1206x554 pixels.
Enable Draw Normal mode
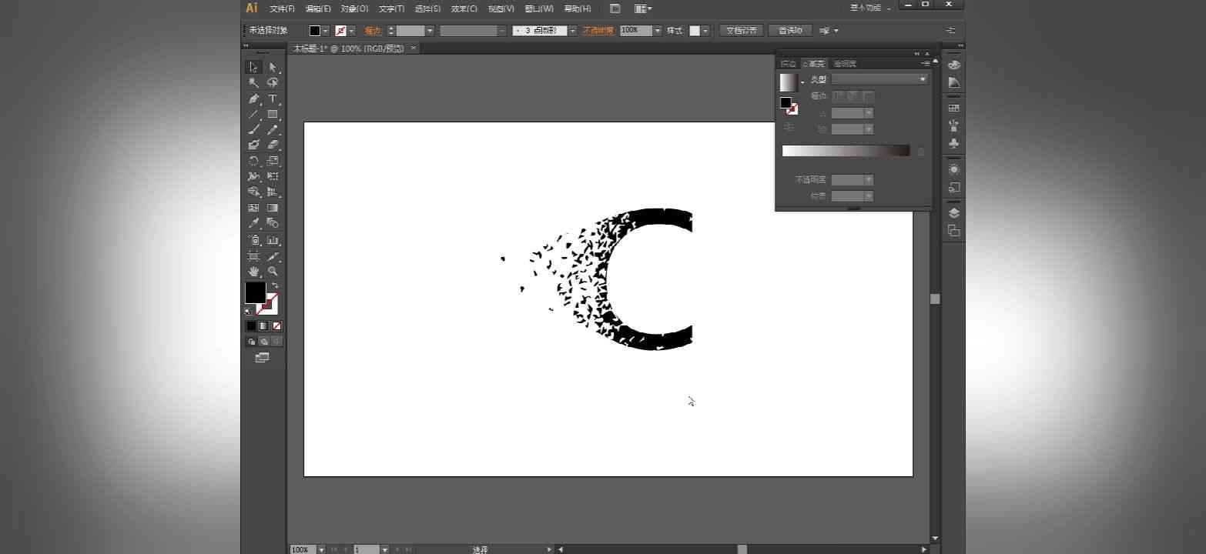tap(251, 341)
